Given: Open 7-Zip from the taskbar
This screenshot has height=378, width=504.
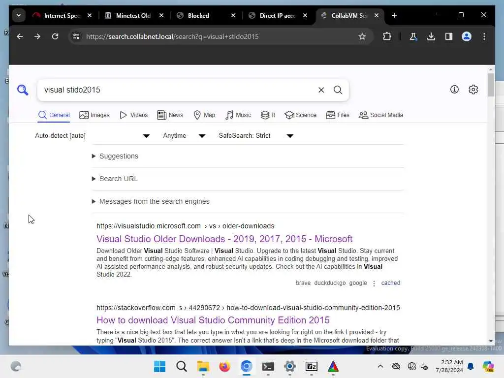Looking at the screenshot, I should pos(312,366).
